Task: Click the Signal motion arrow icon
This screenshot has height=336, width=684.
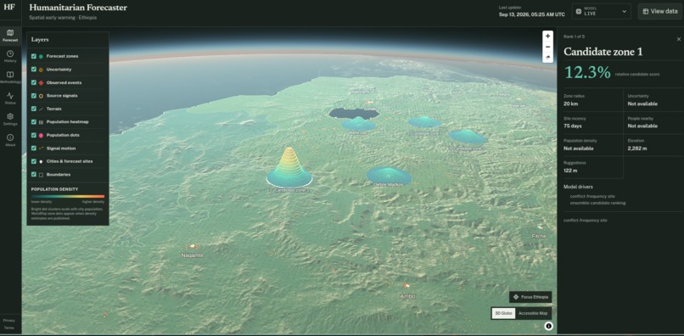Action: [x=41, y=148]
